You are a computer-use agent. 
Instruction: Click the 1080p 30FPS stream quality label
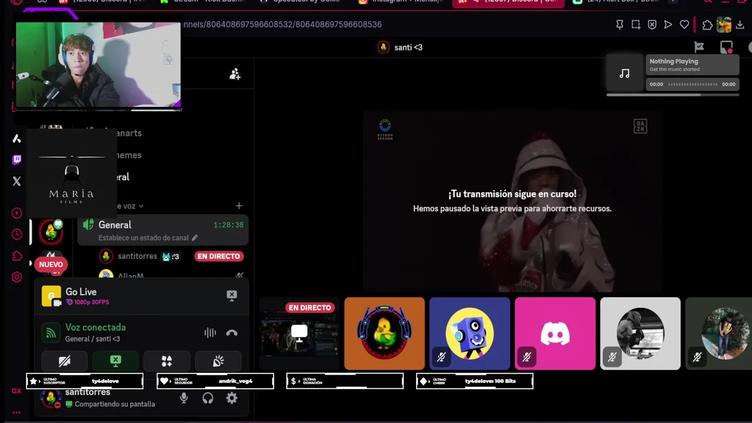tap(88, 302)
